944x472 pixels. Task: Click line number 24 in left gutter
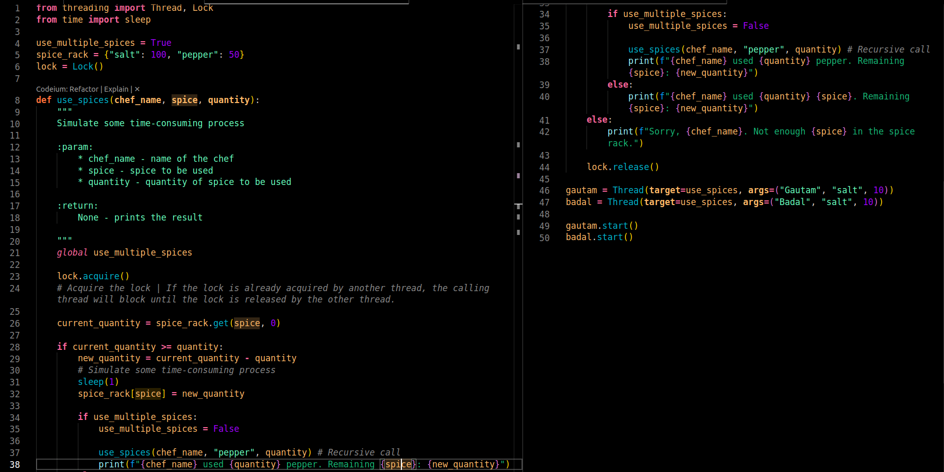[x=15, y=289]
